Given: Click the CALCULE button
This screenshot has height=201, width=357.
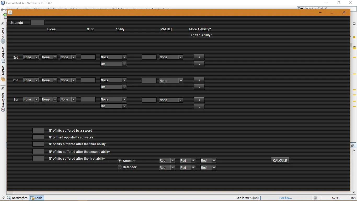Looking at the screenshot, I should [x=280, y=160].
